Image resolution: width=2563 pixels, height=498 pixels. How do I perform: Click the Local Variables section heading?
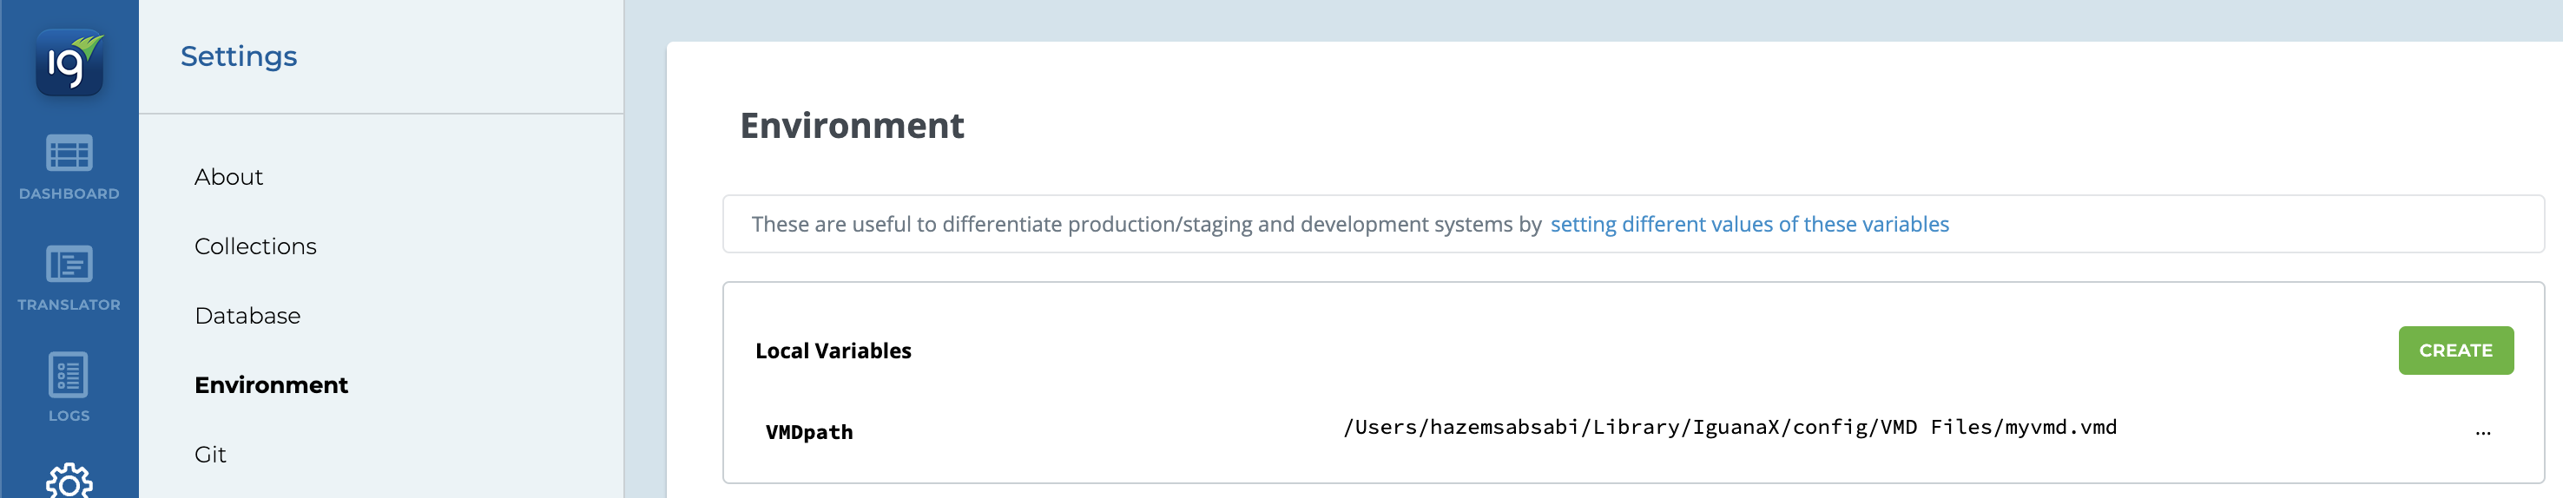(x=833, y=351)
